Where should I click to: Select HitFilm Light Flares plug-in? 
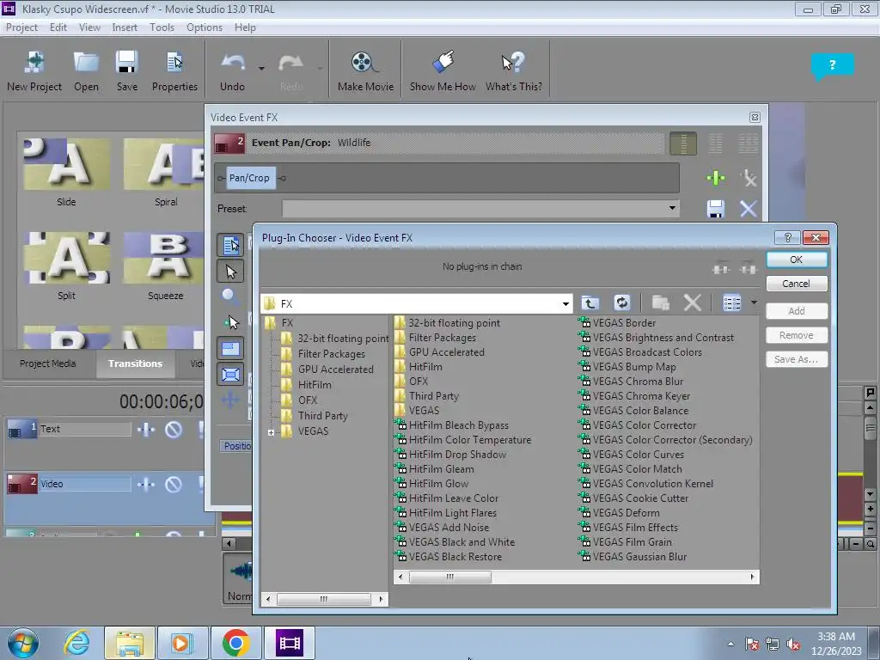[452, 512]
